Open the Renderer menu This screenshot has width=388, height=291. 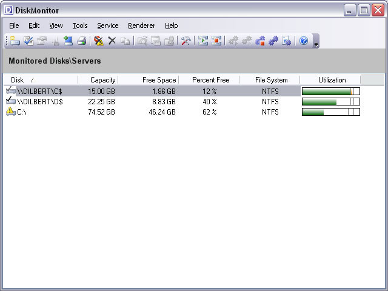(x=141, y=25)
